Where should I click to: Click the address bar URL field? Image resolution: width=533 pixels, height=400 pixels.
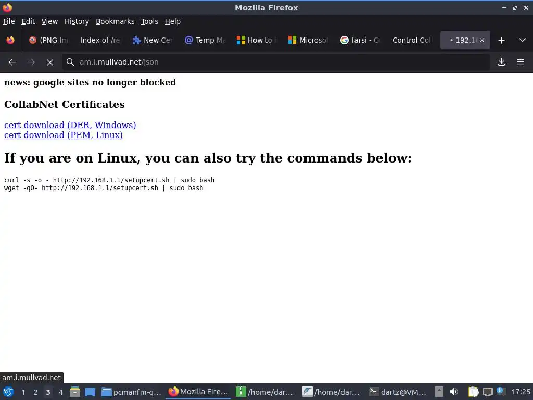(x=276, y=62)
